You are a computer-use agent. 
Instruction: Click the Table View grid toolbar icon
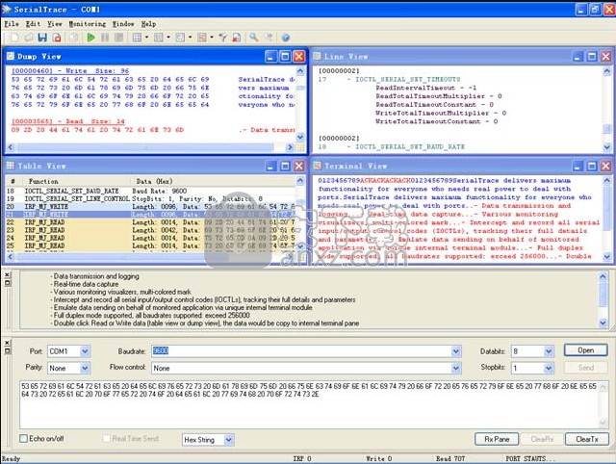point(137,38)
